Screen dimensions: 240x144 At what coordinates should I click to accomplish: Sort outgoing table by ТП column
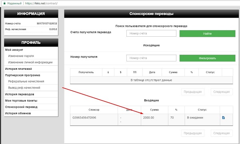[x=135, y=72]
